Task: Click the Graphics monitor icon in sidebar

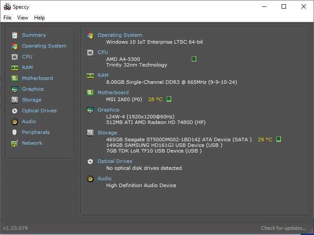Action: coord(15,89)
